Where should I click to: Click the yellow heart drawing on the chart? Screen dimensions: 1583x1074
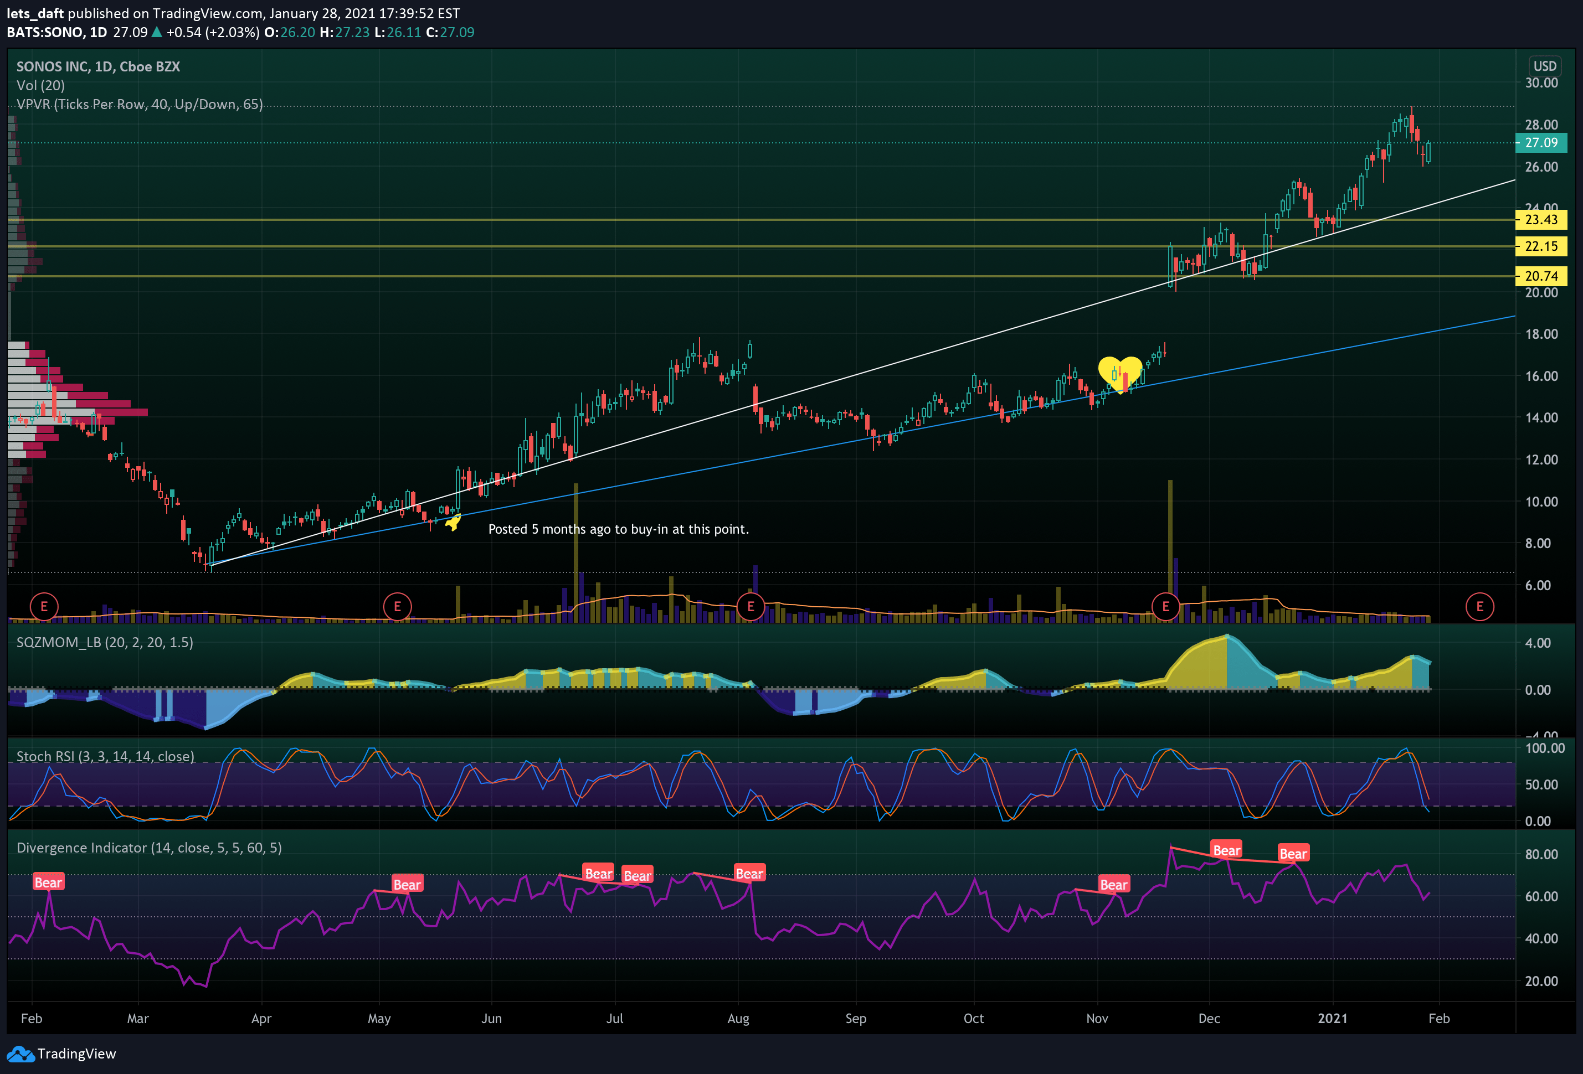pyautogui.click(x=1120, y=373)
